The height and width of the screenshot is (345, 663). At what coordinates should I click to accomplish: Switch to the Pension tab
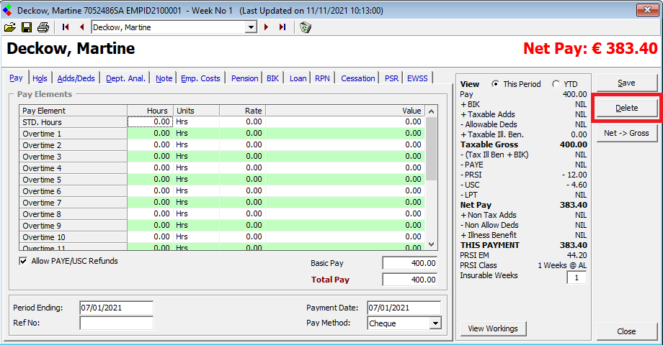point(244,78)
